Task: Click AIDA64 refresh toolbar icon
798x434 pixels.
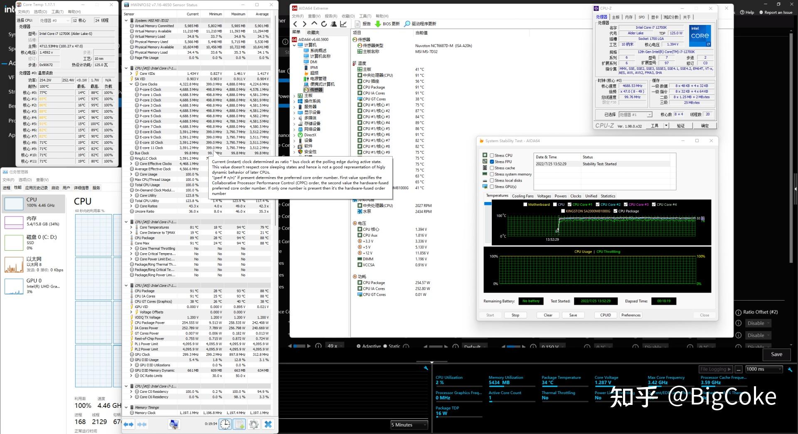Action: point(324,24)
